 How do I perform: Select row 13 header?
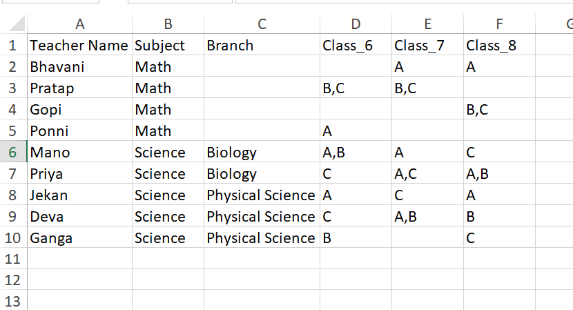[x=14, y=302]
